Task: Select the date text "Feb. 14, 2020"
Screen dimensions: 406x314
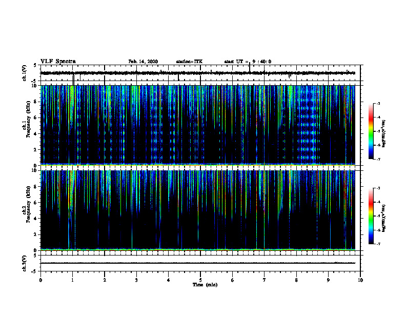Action: (143, 62)
